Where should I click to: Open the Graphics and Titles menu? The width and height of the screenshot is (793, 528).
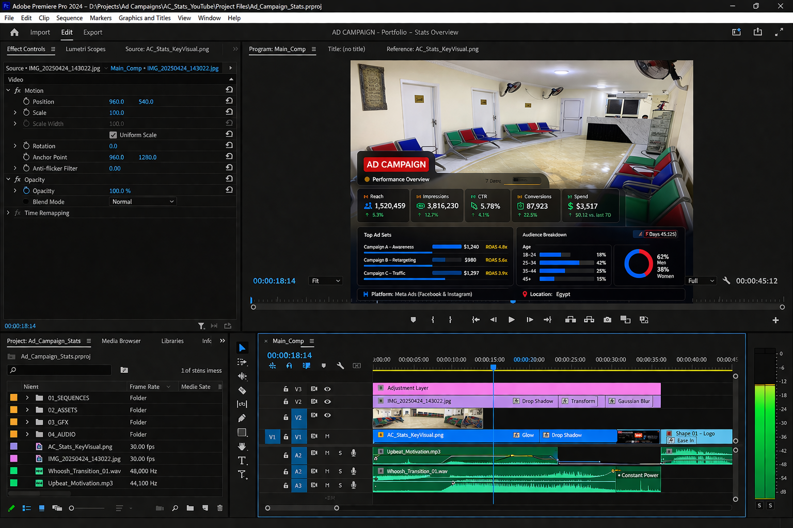145,18
